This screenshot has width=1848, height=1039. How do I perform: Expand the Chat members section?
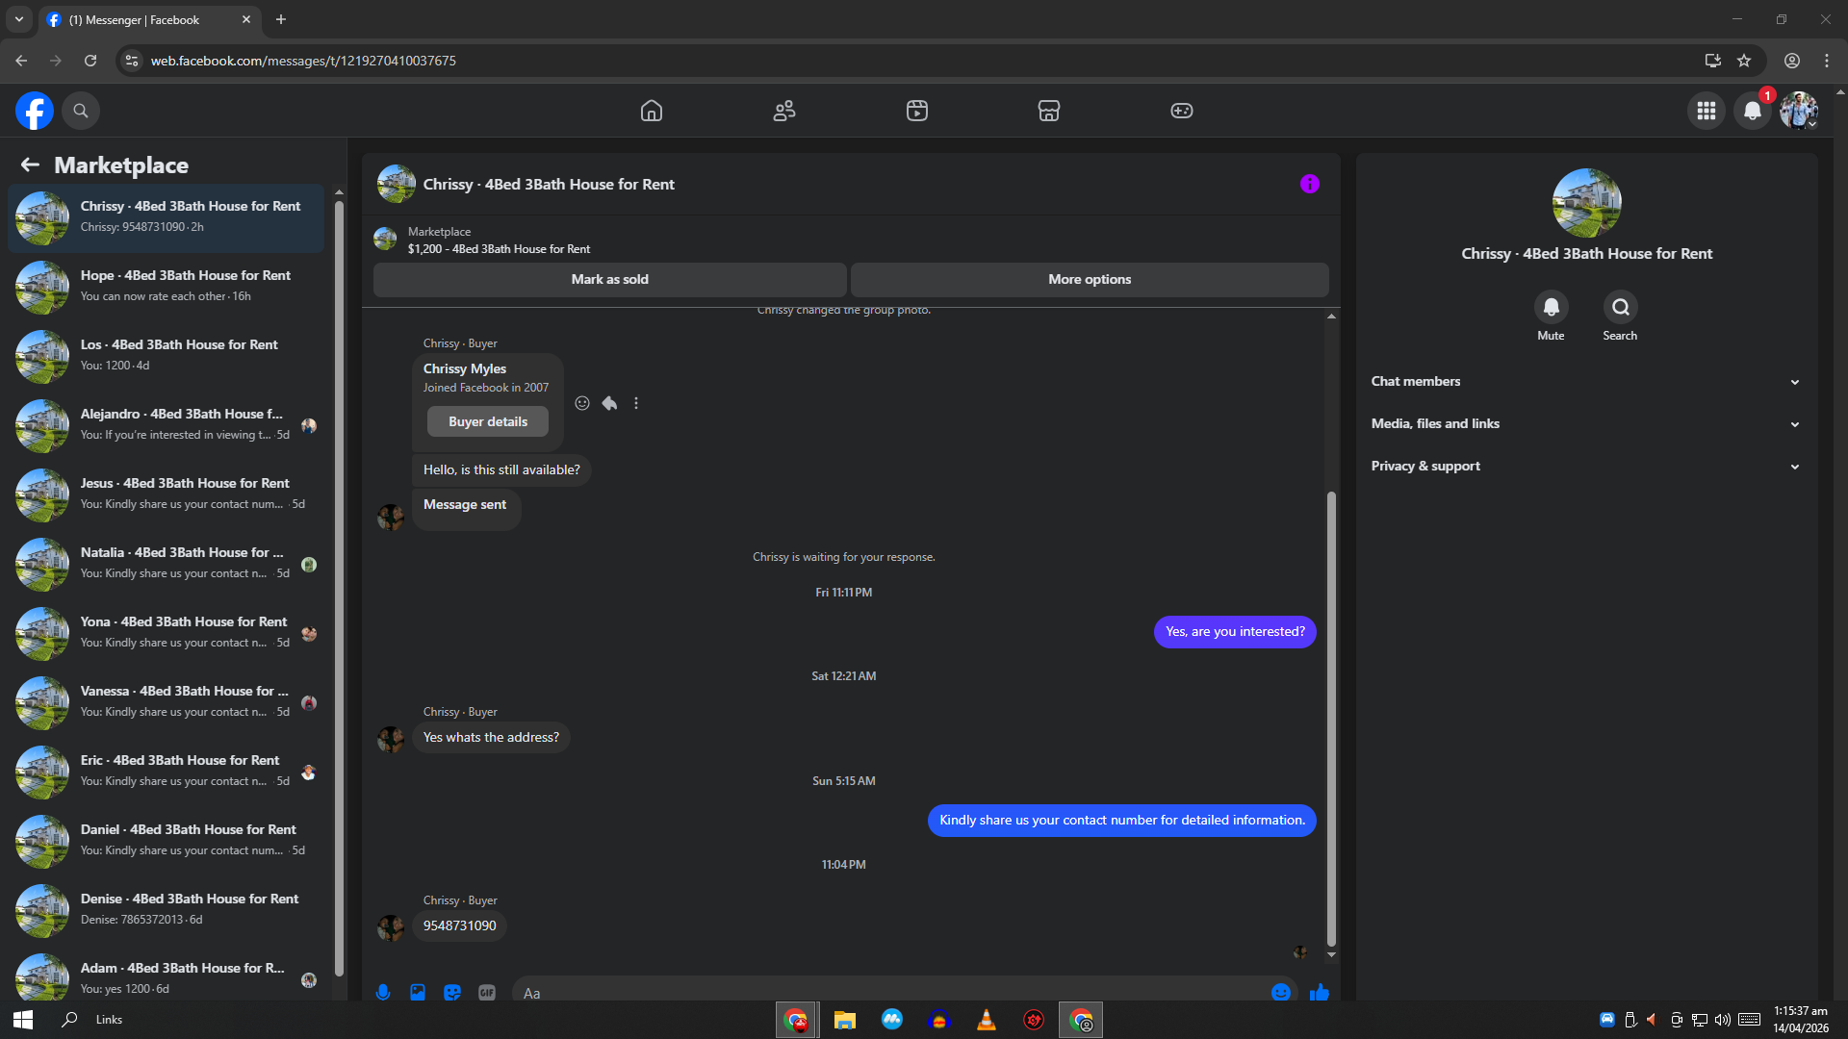pyautogui.click(x=1585, y=382)
